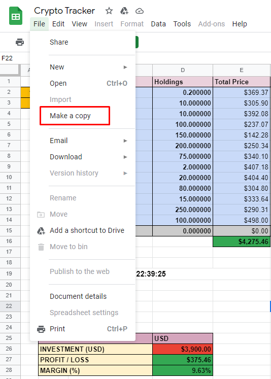This screenshot has height=379, width=271.
Task: Select row 22 header
Action: click(9, 306)
